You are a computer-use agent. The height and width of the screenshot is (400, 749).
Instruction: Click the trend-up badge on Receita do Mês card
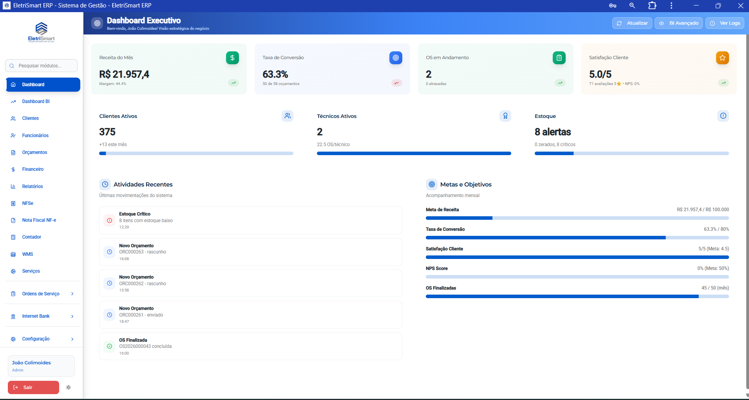pos(233,83)
